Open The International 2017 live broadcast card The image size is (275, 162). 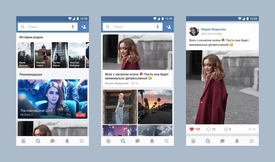tap(53, 99)
